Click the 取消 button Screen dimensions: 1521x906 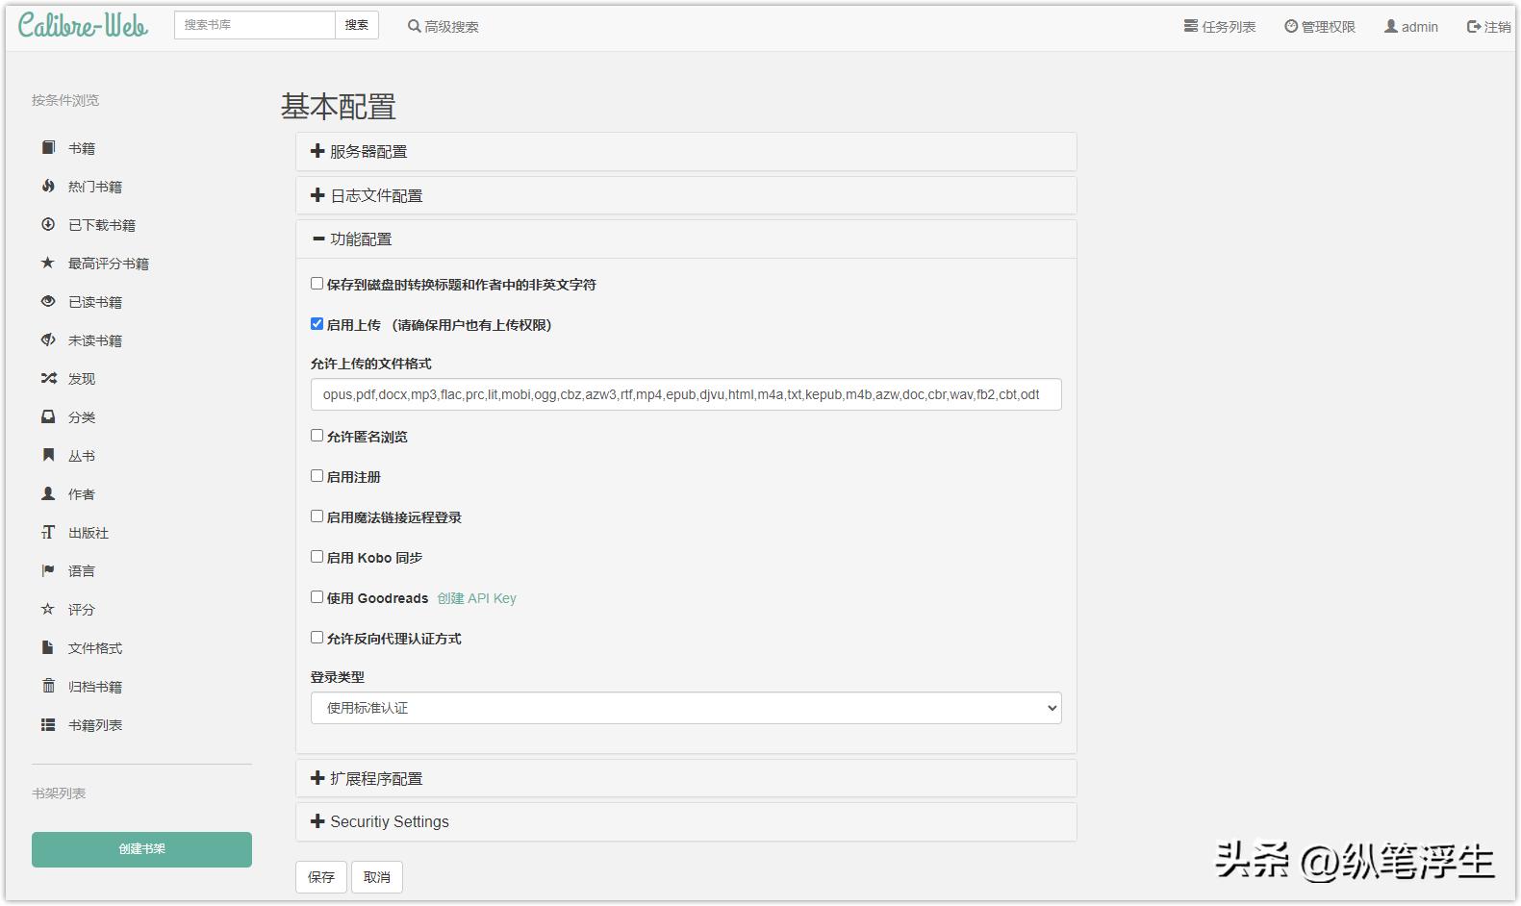[x=377, y=877]
